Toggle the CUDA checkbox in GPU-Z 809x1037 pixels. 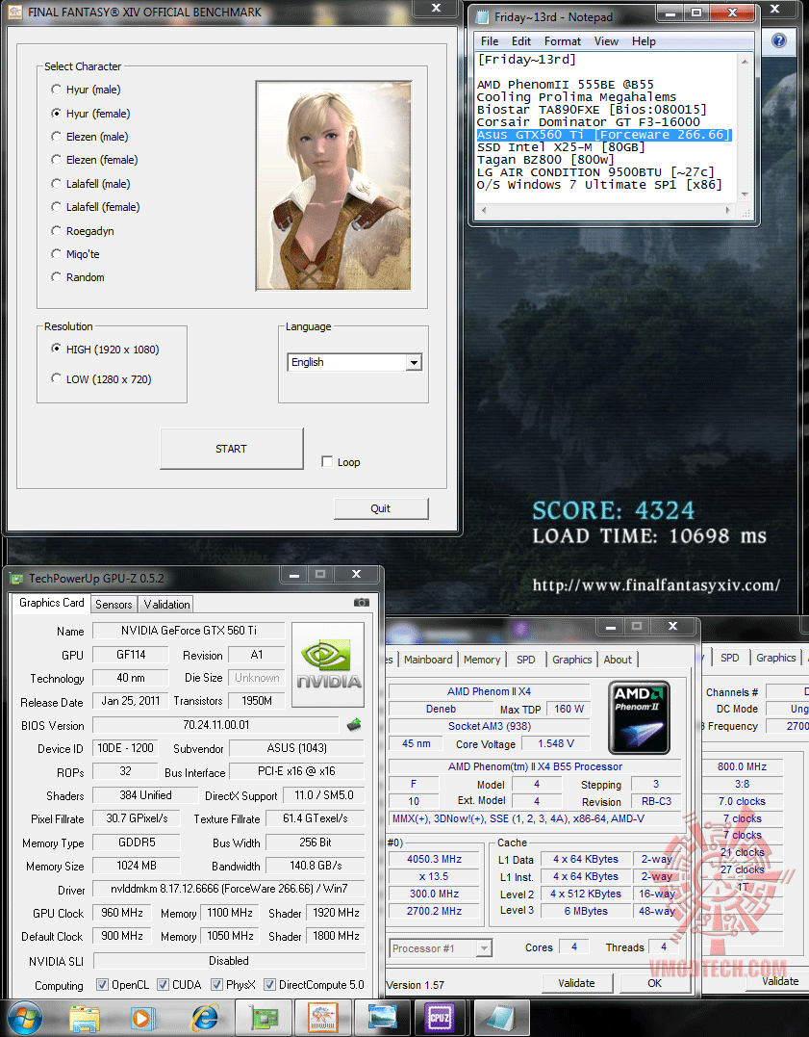pyautogui.click(x=163, y=984)
